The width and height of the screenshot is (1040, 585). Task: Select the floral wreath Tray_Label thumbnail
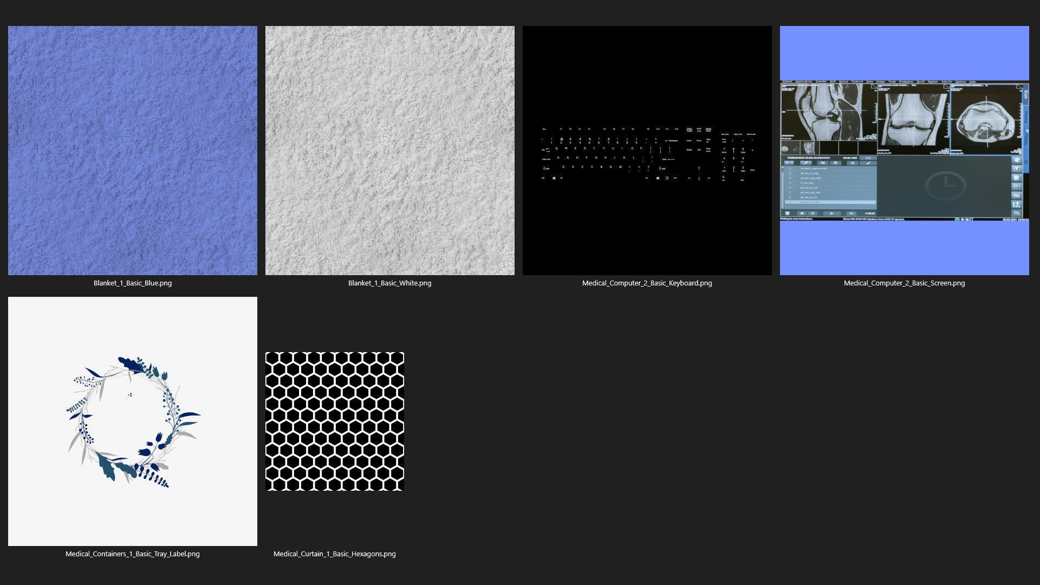tap(133, 421)
